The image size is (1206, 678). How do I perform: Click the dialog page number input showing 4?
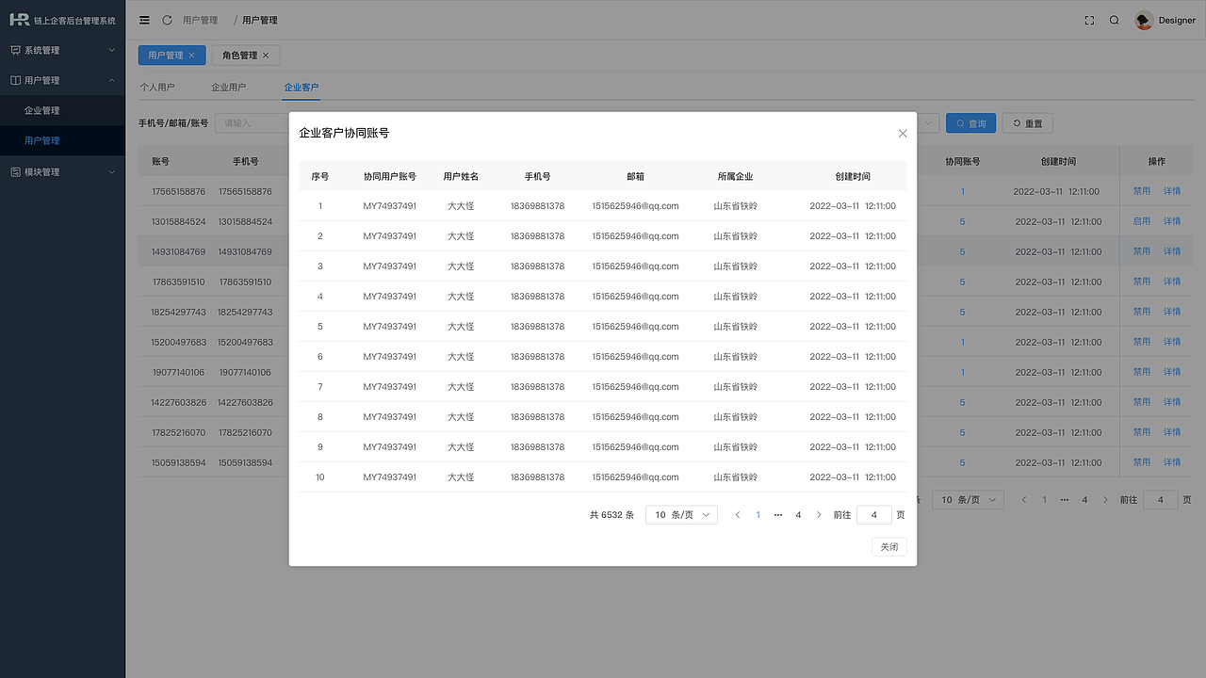click(x=873, y=514)
